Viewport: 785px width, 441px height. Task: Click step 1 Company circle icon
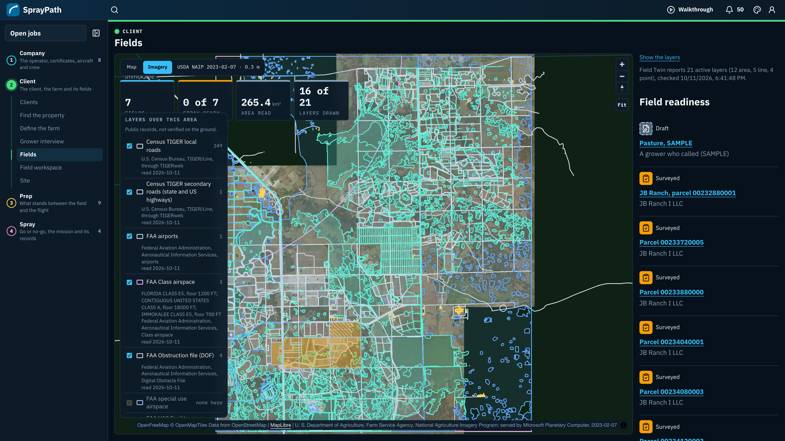pos(11,60)
